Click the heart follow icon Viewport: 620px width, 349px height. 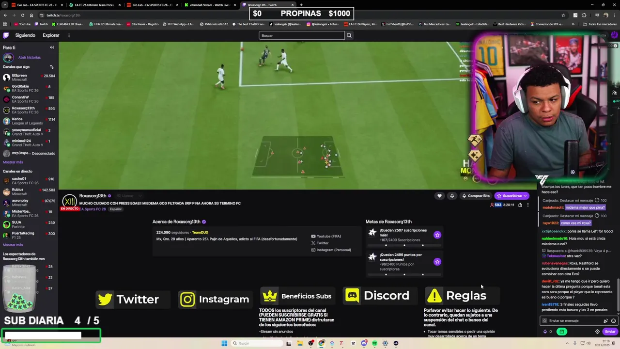[x=439, y=196]
